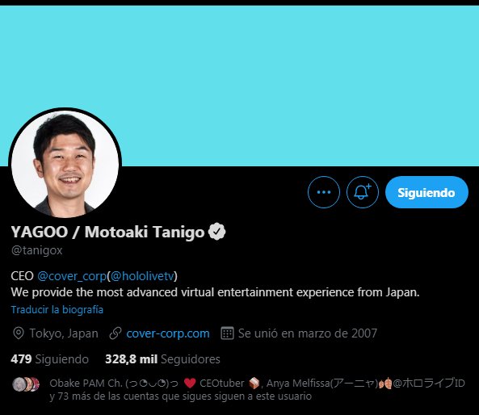
Task: Open the @hololivetv mention link
Action: (142, 276)
